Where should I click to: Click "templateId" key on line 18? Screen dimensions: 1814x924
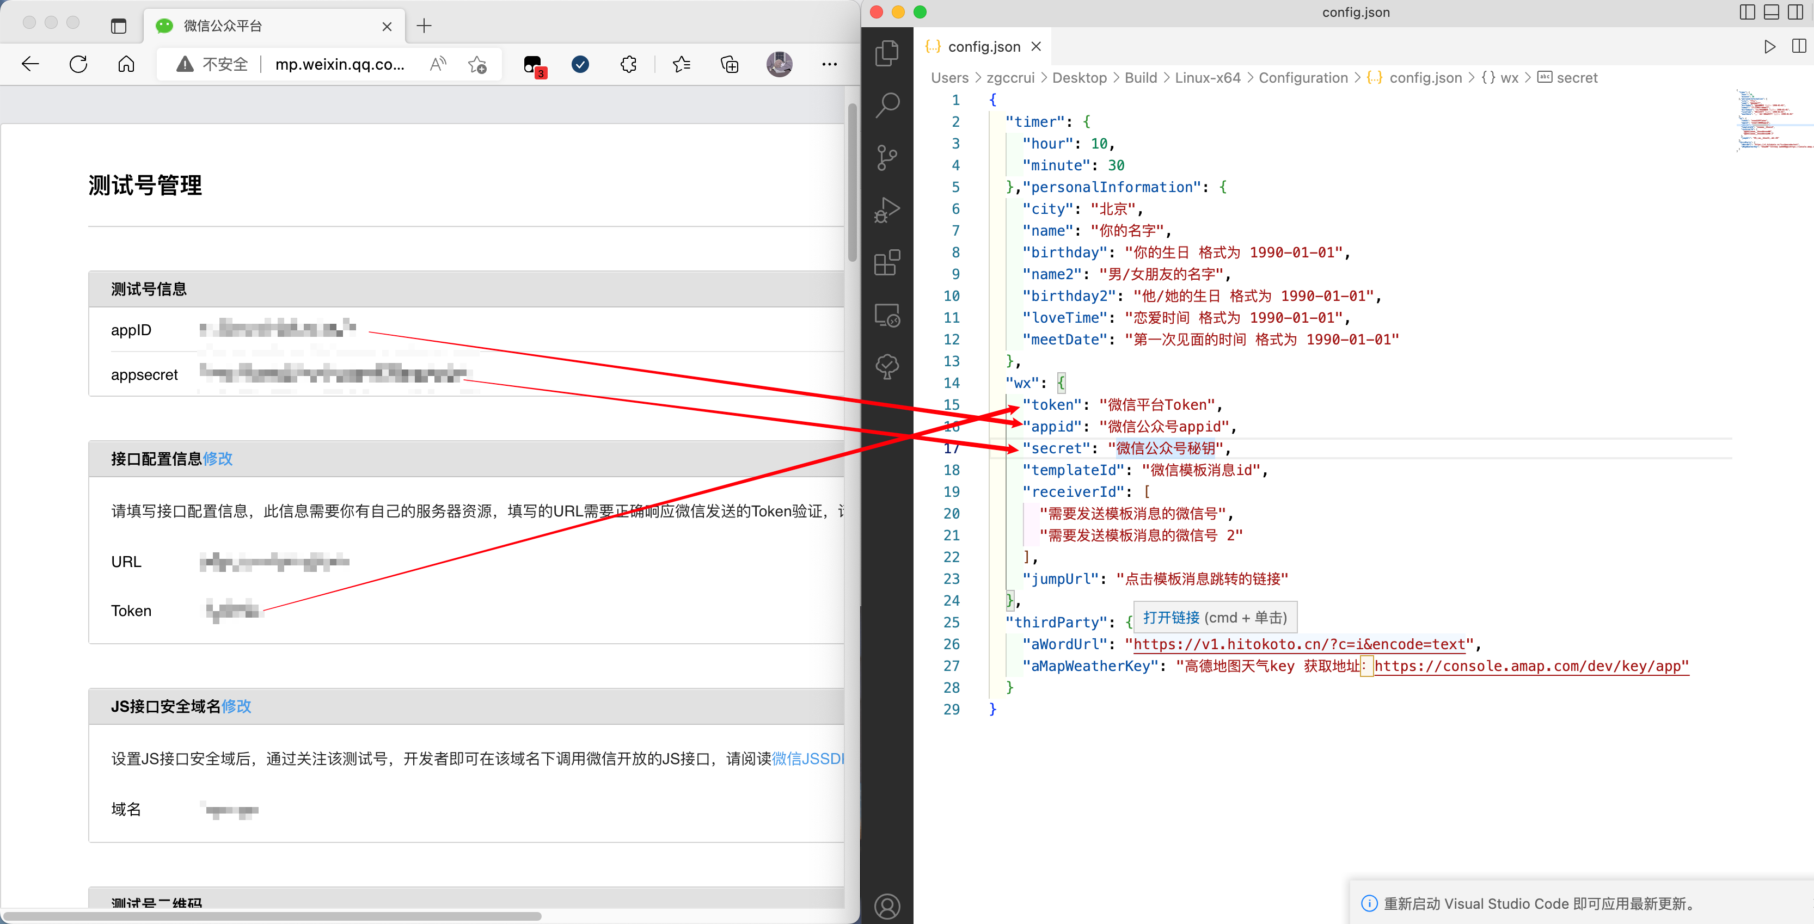pos(1074,470)
